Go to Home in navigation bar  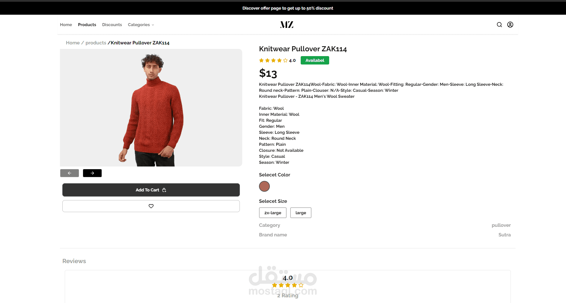pyautogui.click(x=66, y=25)
